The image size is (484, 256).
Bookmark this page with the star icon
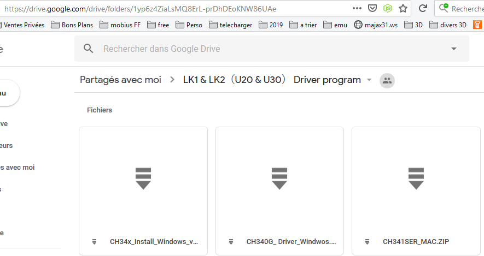[x=403, y=8]
